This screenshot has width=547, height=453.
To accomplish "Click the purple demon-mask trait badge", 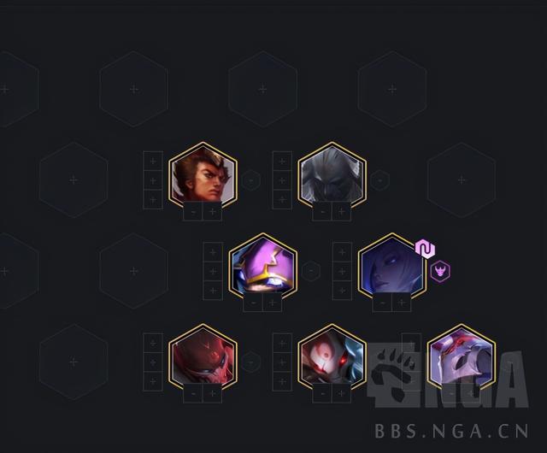I will [x=440, y=271].
